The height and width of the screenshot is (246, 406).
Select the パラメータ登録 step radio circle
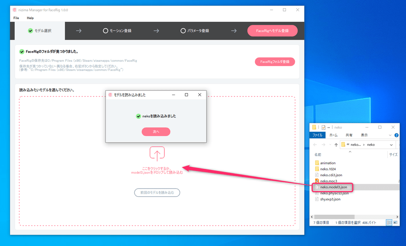(x=183, y=31)
